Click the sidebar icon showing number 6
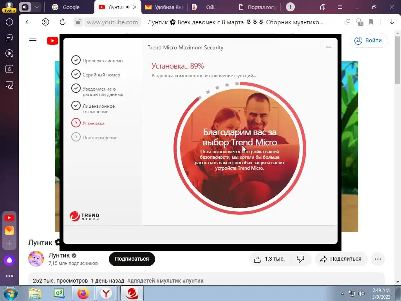 click(x=9, y=69)
